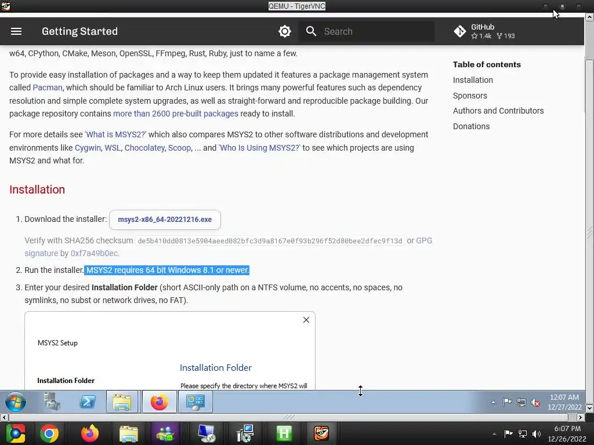Follow the Pacman link
This screenshot has width=594, height=445.
click(48, 88)
